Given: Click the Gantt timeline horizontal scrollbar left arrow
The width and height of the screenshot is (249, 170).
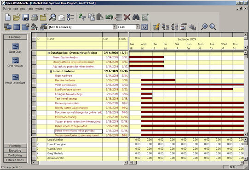Looking at the screenshot, I should coord(131,162).
